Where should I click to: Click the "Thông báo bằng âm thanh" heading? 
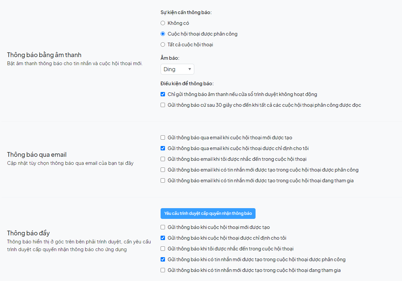44,55
